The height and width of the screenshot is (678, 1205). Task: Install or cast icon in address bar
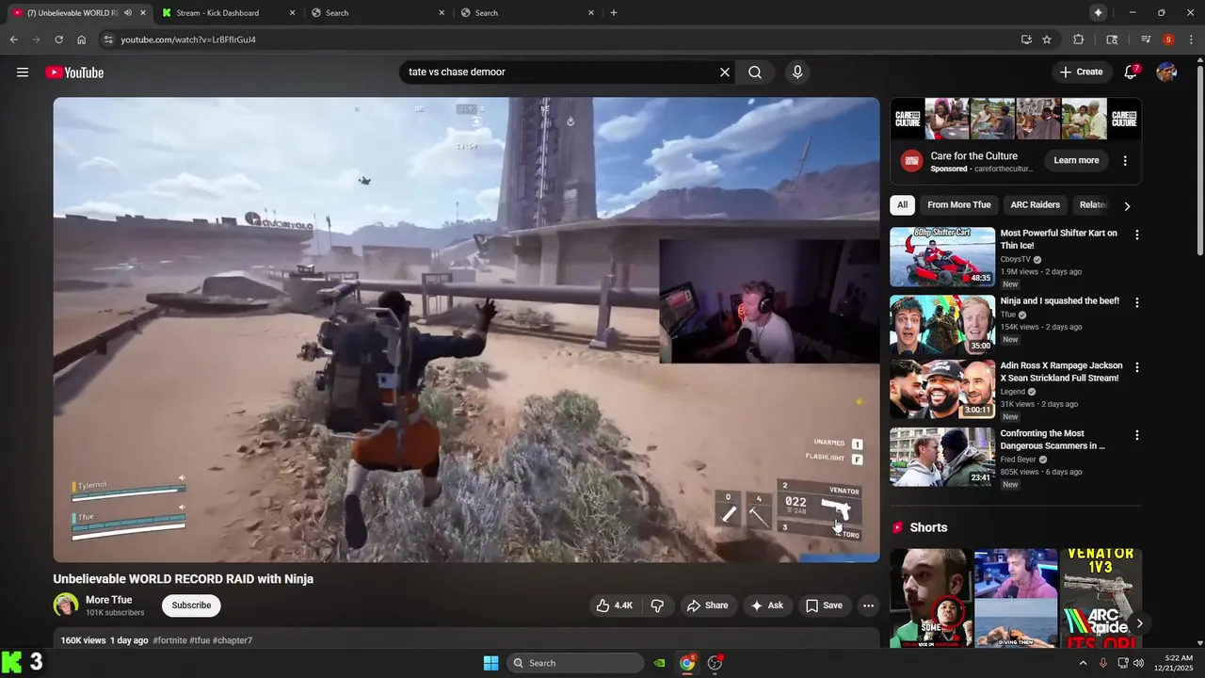pos(1026,40)
